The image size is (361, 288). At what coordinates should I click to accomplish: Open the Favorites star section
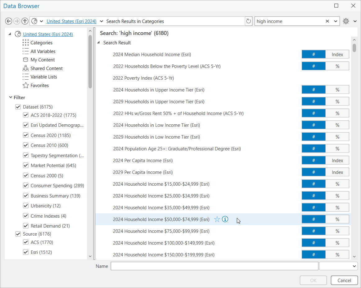(39, 85)
